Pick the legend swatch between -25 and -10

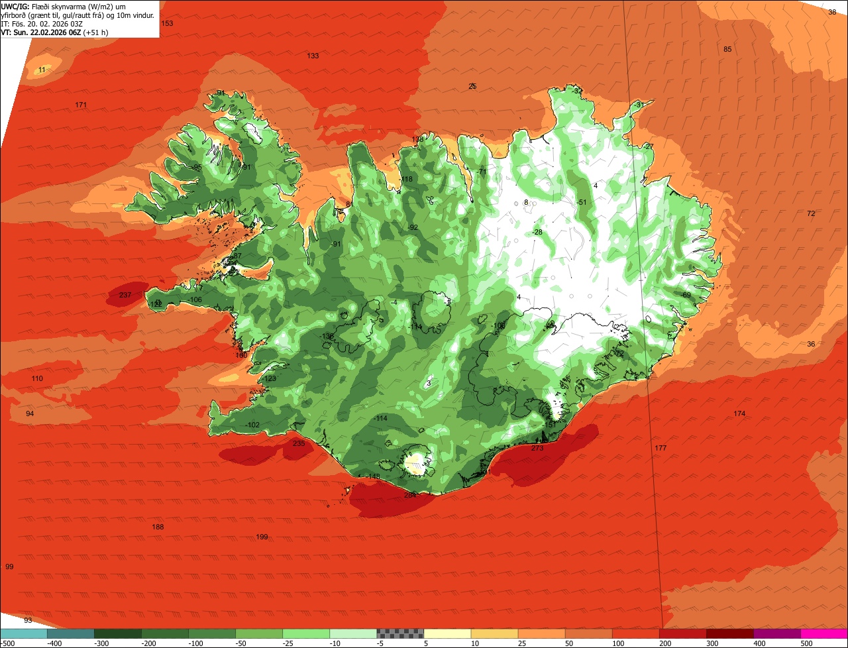click(x=306, y=633)
